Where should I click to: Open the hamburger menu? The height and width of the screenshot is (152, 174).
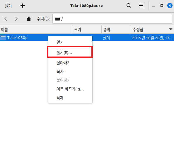[x=141, y=6]
